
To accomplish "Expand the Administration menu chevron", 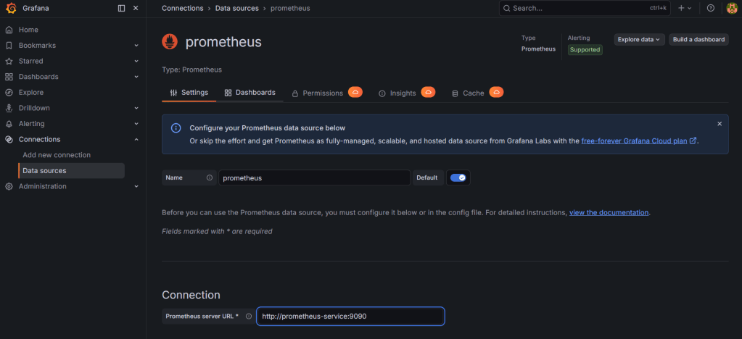I will pyautogui.click(x=136, y=186).
